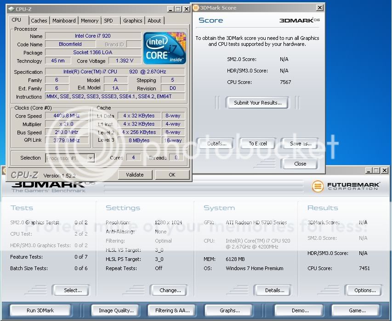The image size is (392, 321).
Task: Click Submit Your Results in 3DMark Score
Action: click(257, 103)
